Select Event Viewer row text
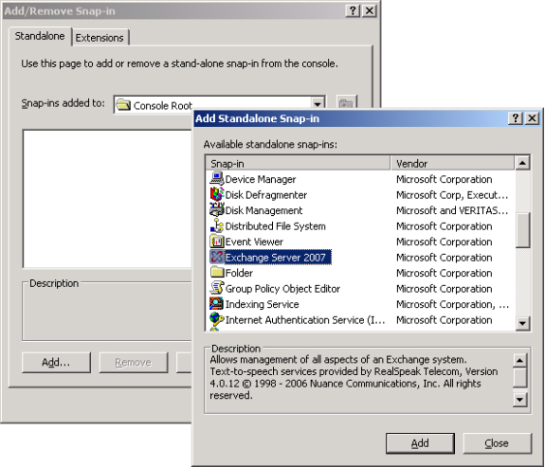Viewport: 545px width, 467px height. click(254, 242)
